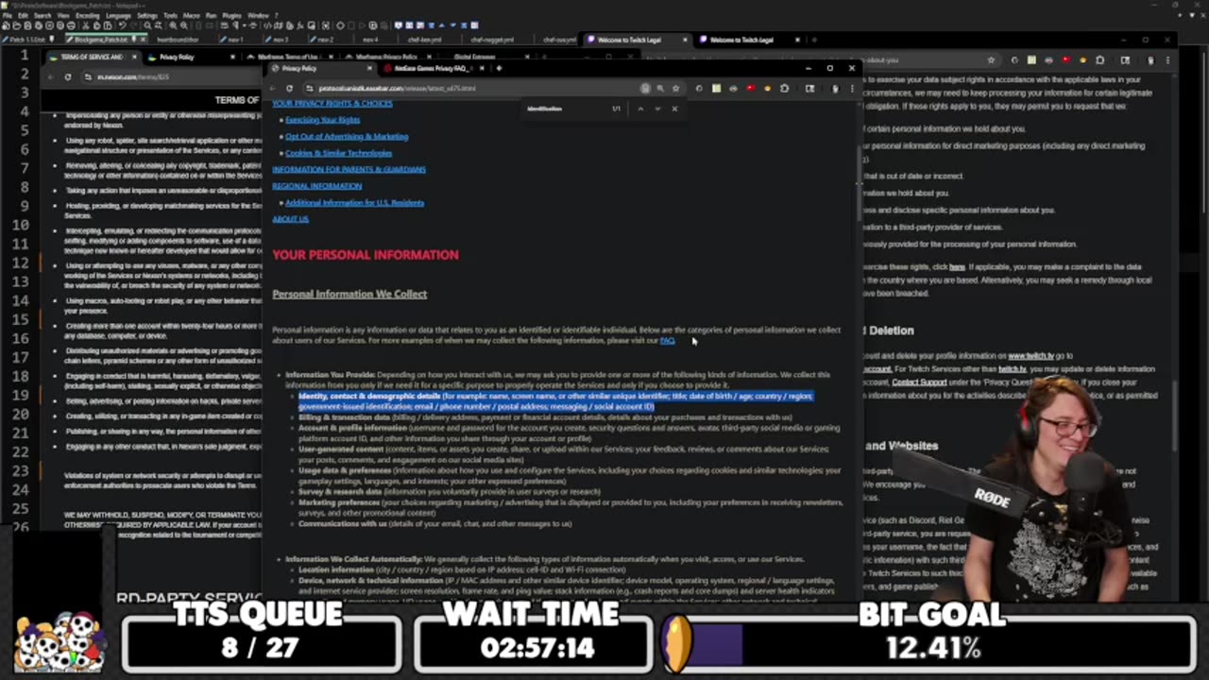Click the Open file icon in Notepad++ toolbar
Screen dimensions: 1209x680
coord(16,25)
